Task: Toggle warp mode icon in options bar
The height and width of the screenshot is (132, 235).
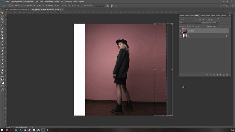Action: pos(108,5)
